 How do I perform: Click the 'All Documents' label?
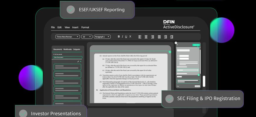point(59,54)
